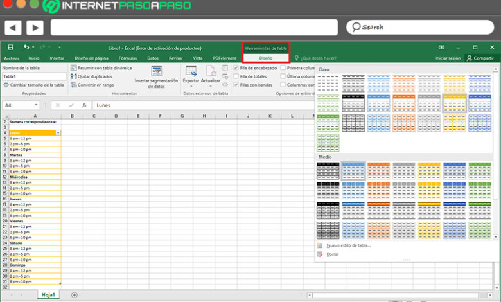Click the Compartir button

[x=480, y=58]
